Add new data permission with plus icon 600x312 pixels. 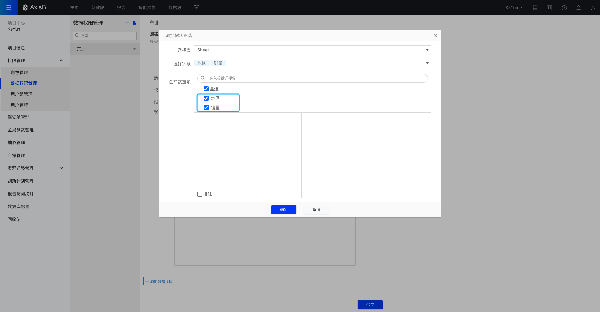(x=127, y=23)
